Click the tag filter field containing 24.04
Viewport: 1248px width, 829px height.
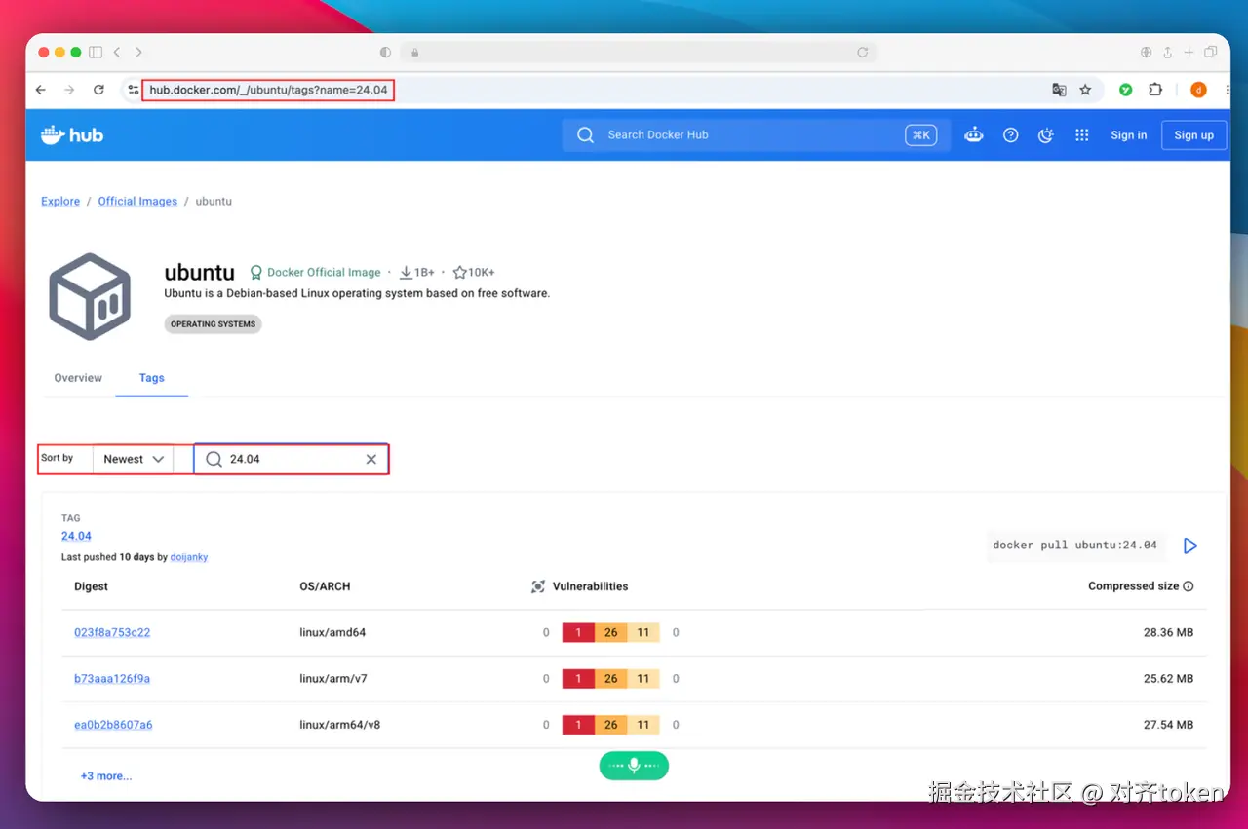291,459
